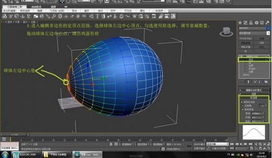Click the maximize viewport toggle icon
The height and width of the screenshot is (158, 272).
click(x=269, y=148)
